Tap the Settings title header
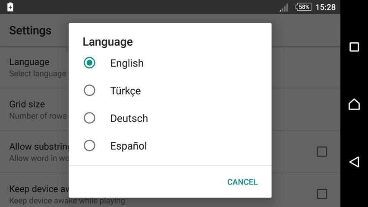368x207 pixels. tap(30, 31)
